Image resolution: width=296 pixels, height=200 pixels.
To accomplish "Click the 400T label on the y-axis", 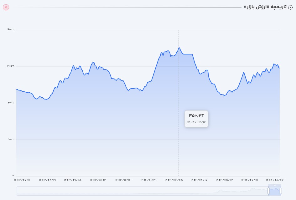I will point(11,30).
